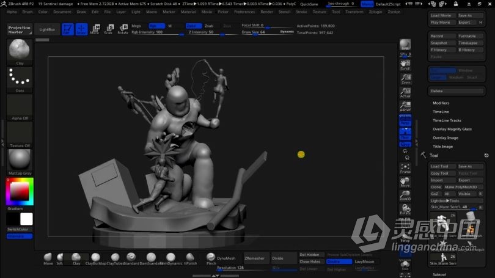Click the Zoom canvas icon
This screenshot has height=278, width=495.
point(405,79)
